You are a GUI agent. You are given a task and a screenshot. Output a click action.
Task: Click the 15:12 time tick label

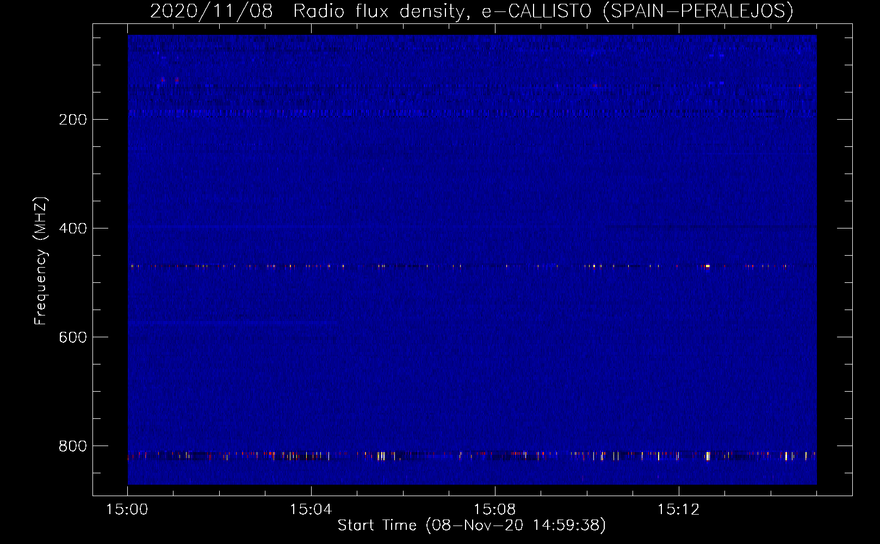pyautogui.click(x=678, y=510)
